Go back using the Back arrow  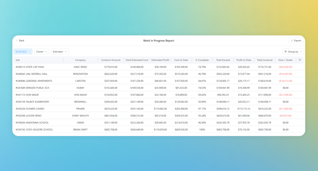click(x=20, y=40)
